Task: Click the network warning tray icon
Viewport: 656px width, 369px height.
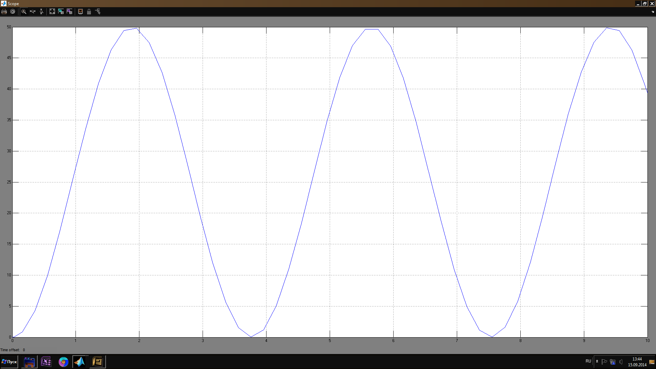Action: [x=613, y=361]
